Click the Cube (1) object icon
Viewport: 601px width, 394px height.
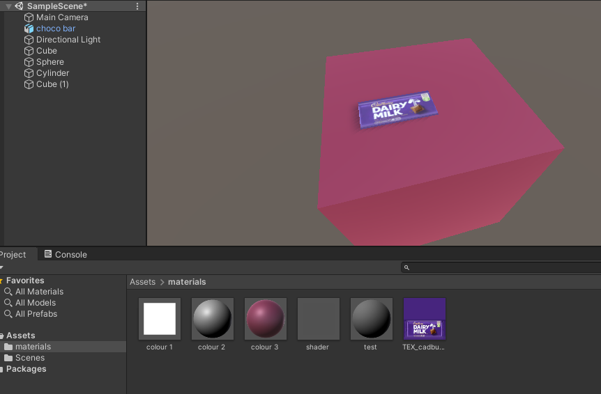point(29,84)
